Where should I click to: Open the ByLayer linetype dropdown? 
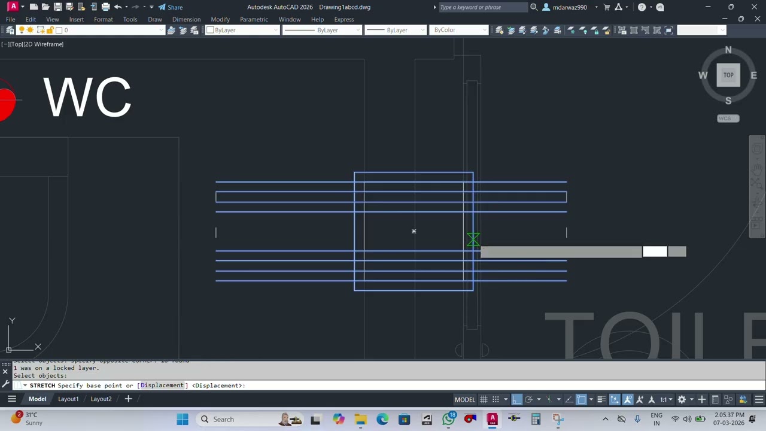[x=357, y=30]
